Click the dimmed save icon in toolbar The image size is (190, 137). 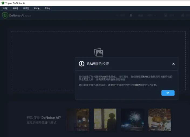[165, 16]
